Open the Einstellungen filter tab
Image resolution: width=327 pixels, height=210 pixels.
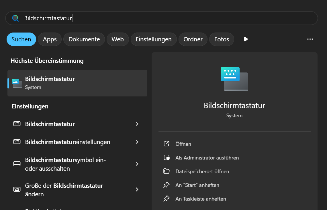[x=154, y=39]
